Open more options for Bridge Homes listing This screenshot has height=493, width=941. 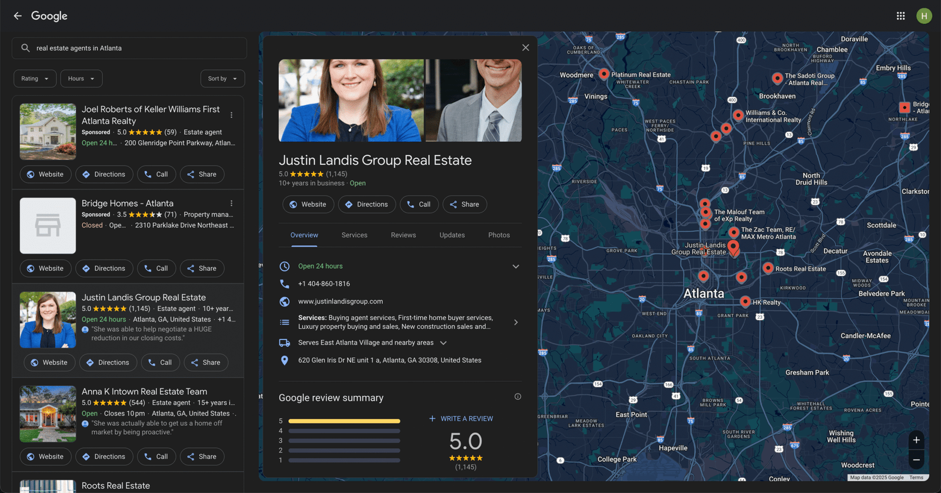point(232,204)
